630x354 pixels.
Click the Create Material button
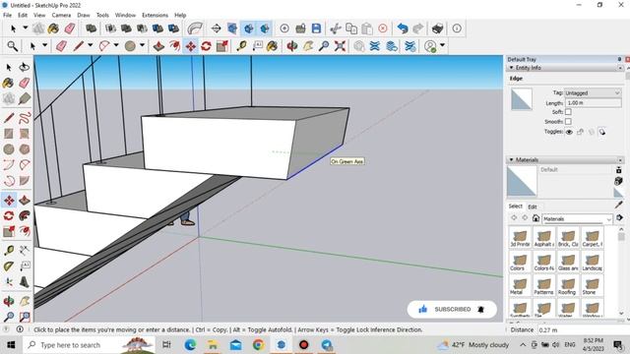[x=619, y=181]
